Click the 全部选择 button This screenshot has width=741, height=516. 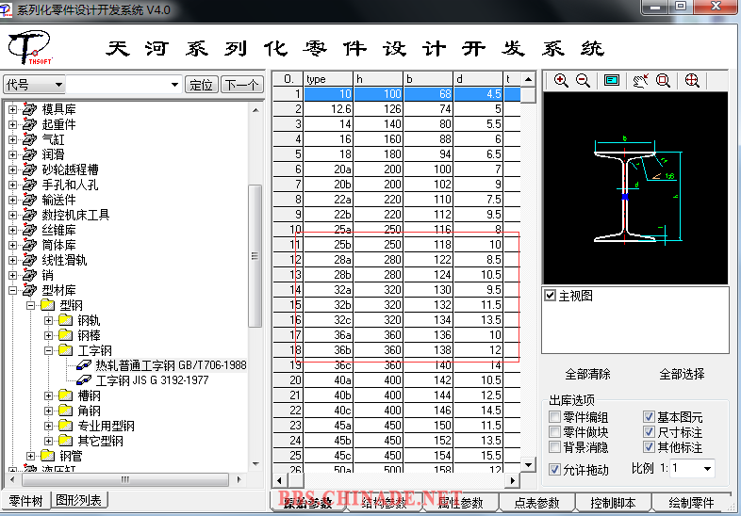[x=682, y=375]
